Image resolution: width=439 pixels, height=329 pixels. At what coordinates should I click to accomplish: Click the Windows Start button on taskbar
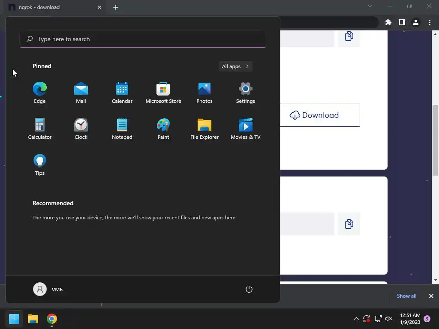(x=14, y=319)
